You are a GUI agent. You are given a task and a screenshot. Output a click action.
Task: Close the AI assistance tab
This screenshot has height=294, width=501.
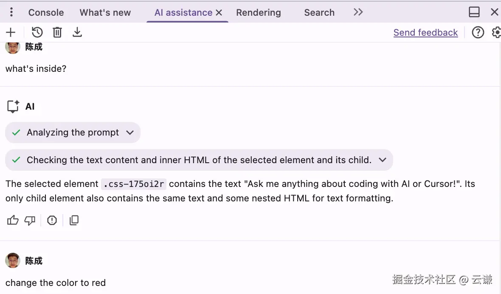pyautogui.click(x=219, y=13)
